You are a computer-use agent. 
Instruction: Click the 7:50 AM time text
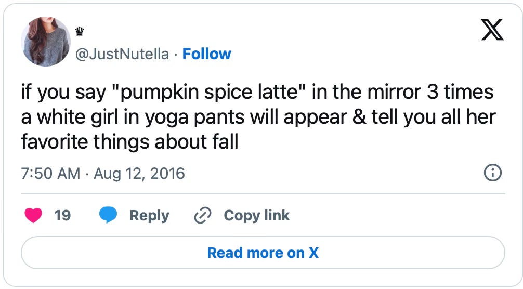50,173
